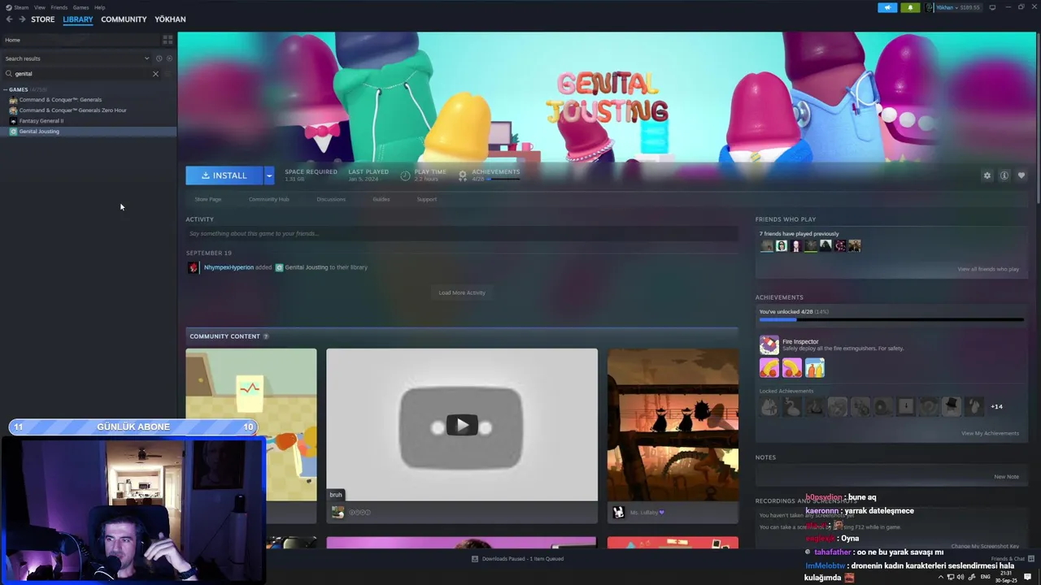Open the announcements megaphone button
Viewport: 1041px width, 585px height.
click(x=887, y=7)
